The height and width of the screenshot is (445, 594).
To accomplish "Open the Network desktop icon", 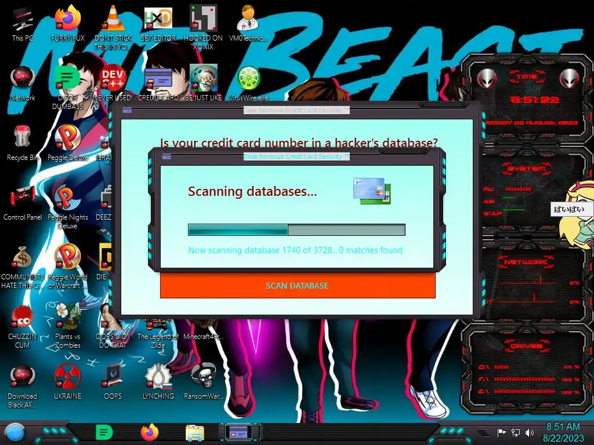I will tap(23, 83).
